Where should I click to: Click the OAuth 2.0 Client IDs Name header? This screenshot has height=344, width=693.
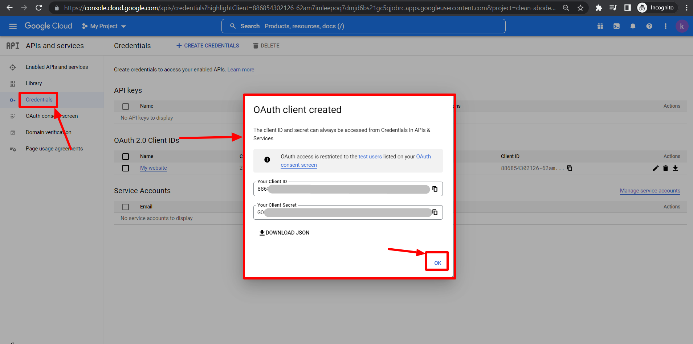(147, 156)
